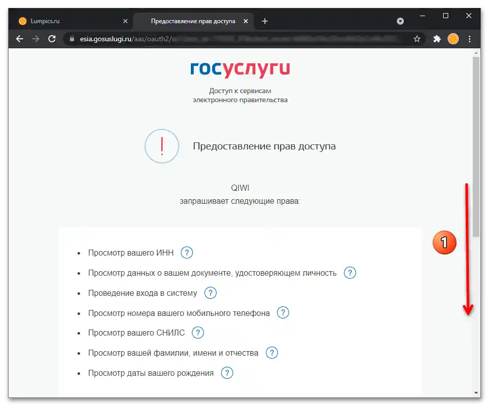The image size is (489, 406).
Task: Click the scrollbar up arrow
Action: click(x=476, y=53)
